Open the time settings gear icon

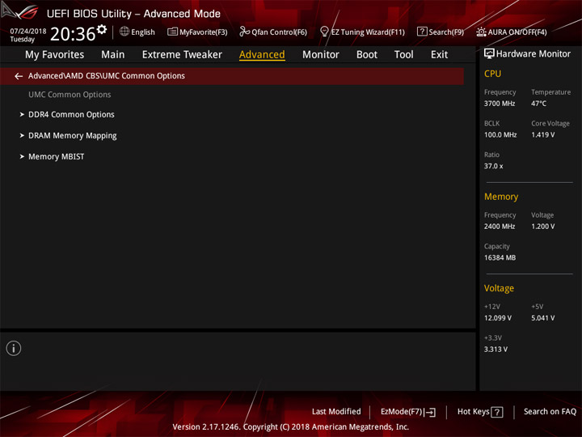pos(102,29)
